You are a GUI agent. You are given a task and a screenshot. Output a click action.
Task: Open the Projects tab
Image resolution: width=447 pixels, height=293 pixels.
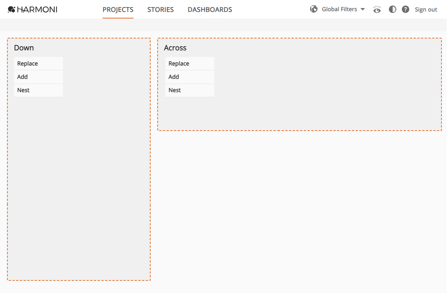click(x=118, y=10)
